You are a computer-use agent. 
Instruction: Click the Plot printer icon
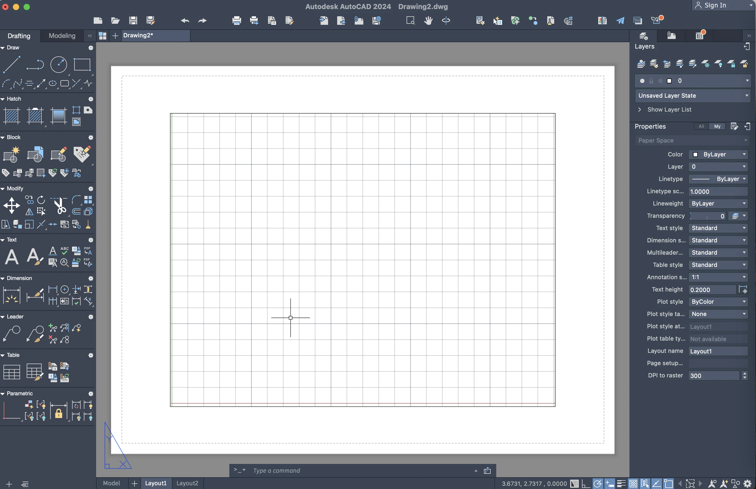point(237,21)
